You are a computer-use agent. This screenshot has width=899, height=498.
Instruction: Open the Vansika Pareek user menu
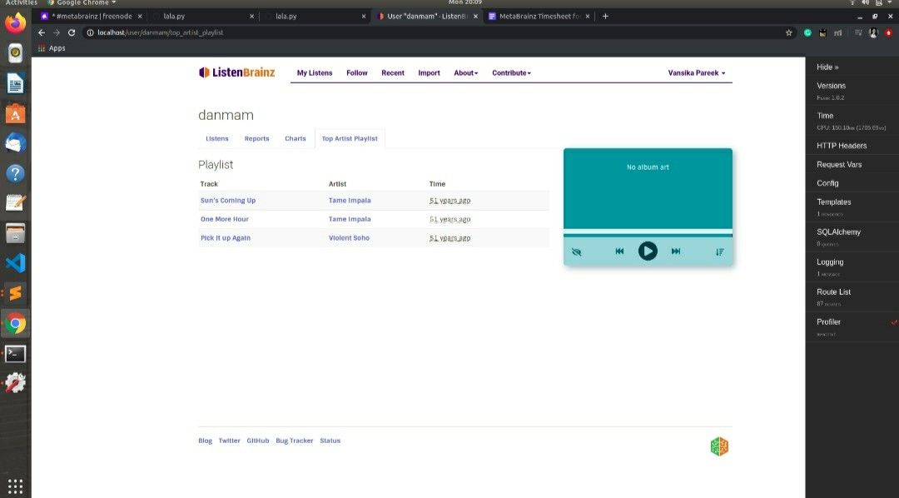pyautogui.click(x=697, y=72)
